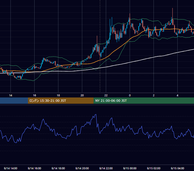This screenshot has width=194, height=171.
Task: Click the 20 hour label on price chart axis
Action: coord(82,95)
